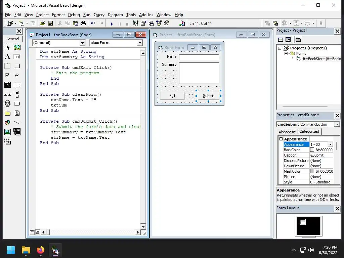Click View Code icon in Project panel

coord(281,40)
